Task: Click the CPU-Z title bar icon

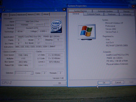Action: [x=4, y=10]
